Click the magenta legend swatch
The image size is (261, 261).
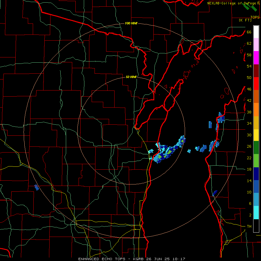coord(256,58)
